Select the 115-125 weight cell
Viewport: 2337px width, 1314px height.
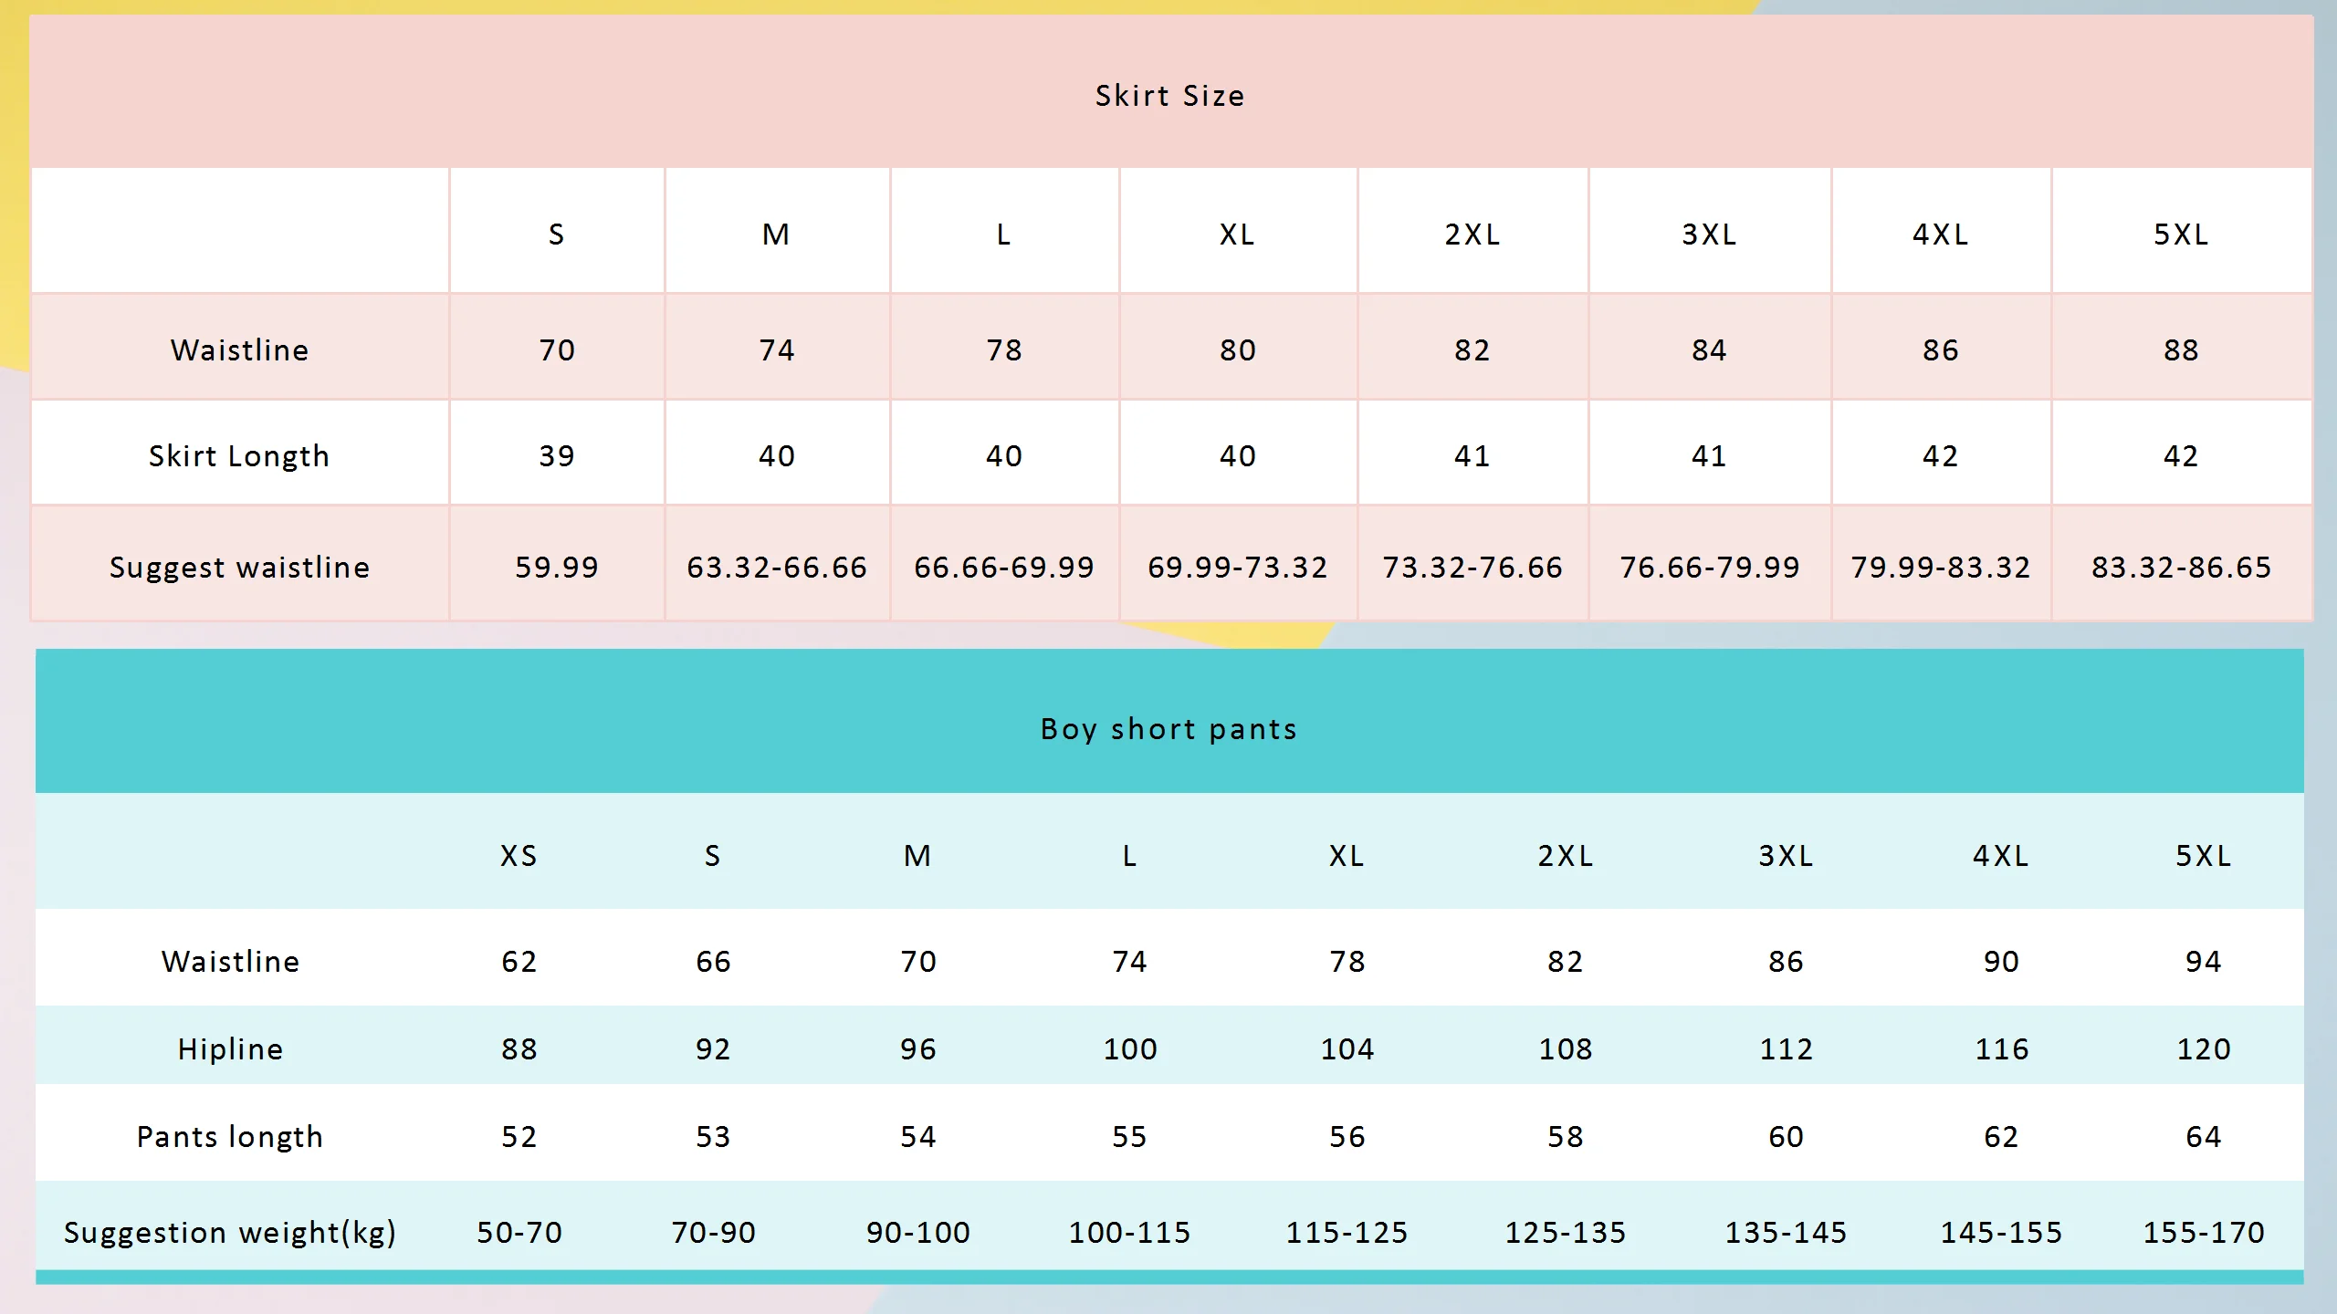tap(1347, 1233)
